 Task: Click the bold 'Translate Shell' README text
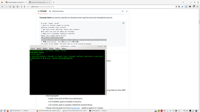click(x=45, y=18)
